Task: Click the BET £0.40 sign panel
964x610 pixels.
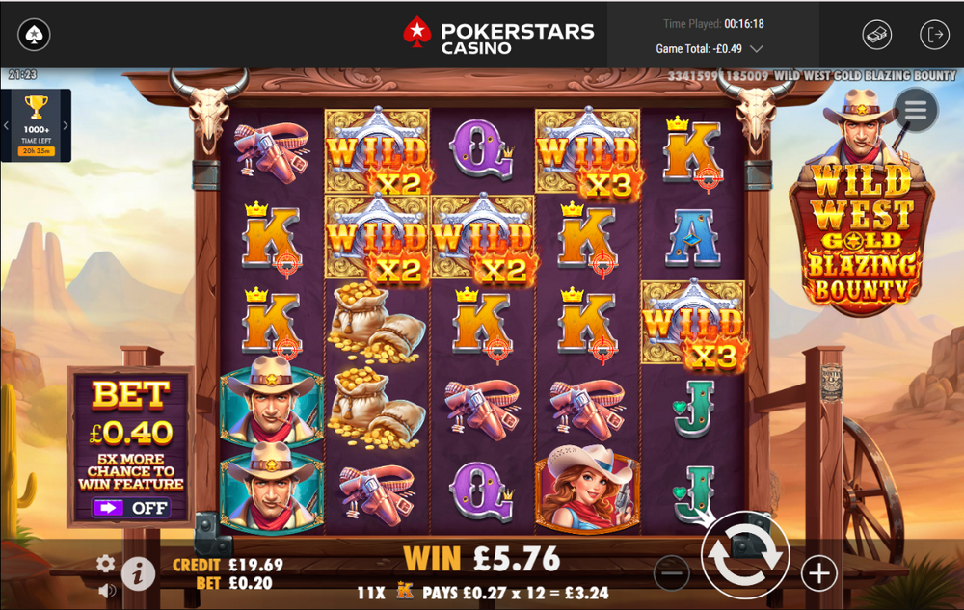Action: coord(131,446)
